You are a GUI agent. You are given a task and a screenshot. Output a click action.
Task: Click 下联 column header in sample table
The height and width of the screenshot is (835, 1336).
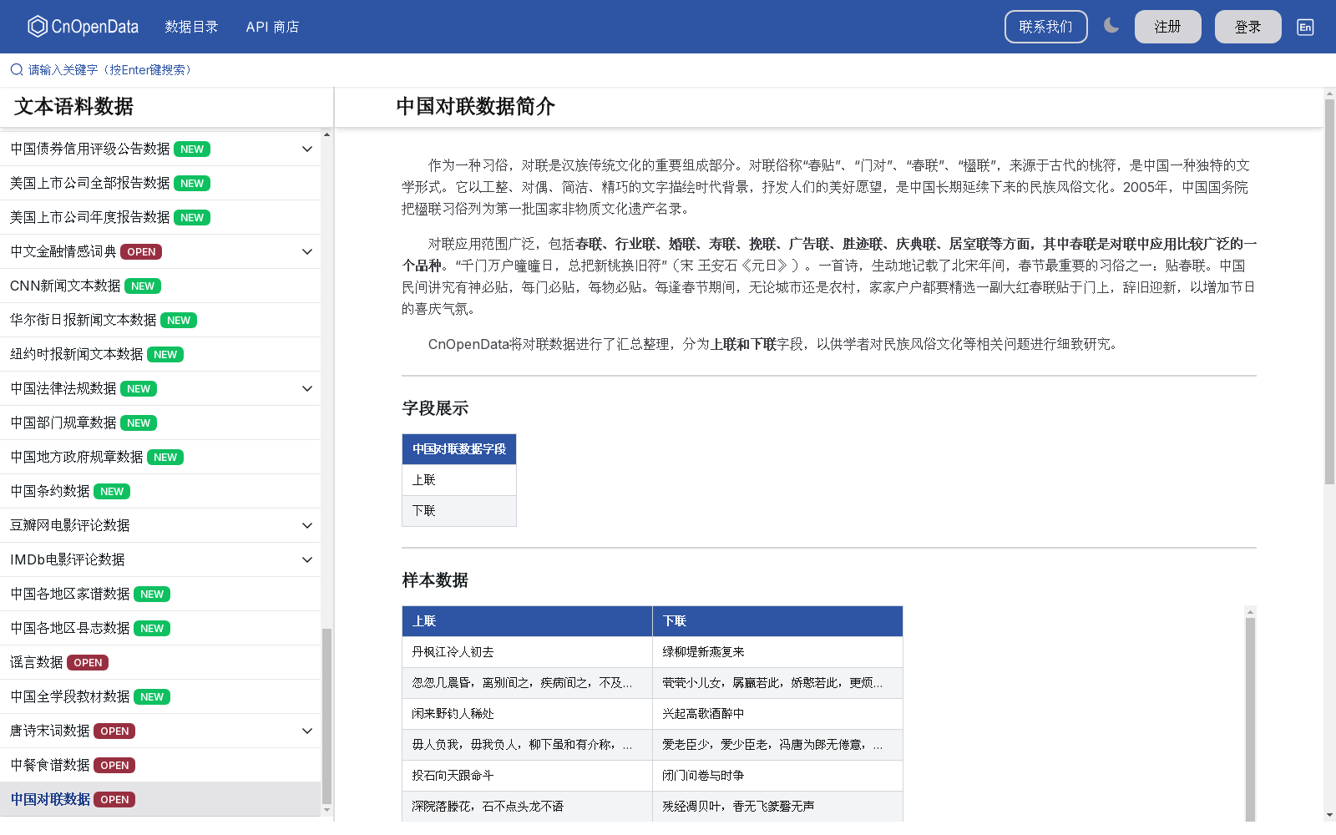tap(777, 621)
